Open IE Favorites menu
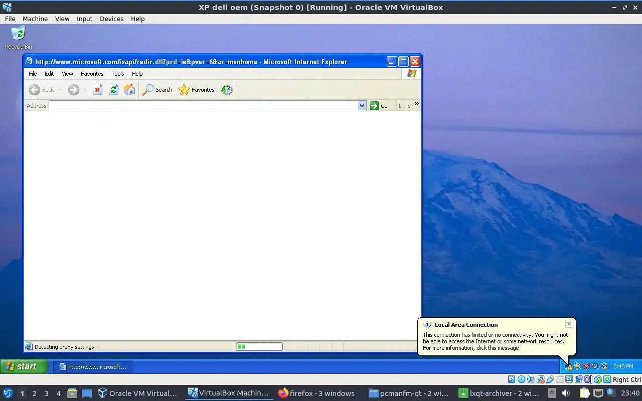 tap(92, 74)
